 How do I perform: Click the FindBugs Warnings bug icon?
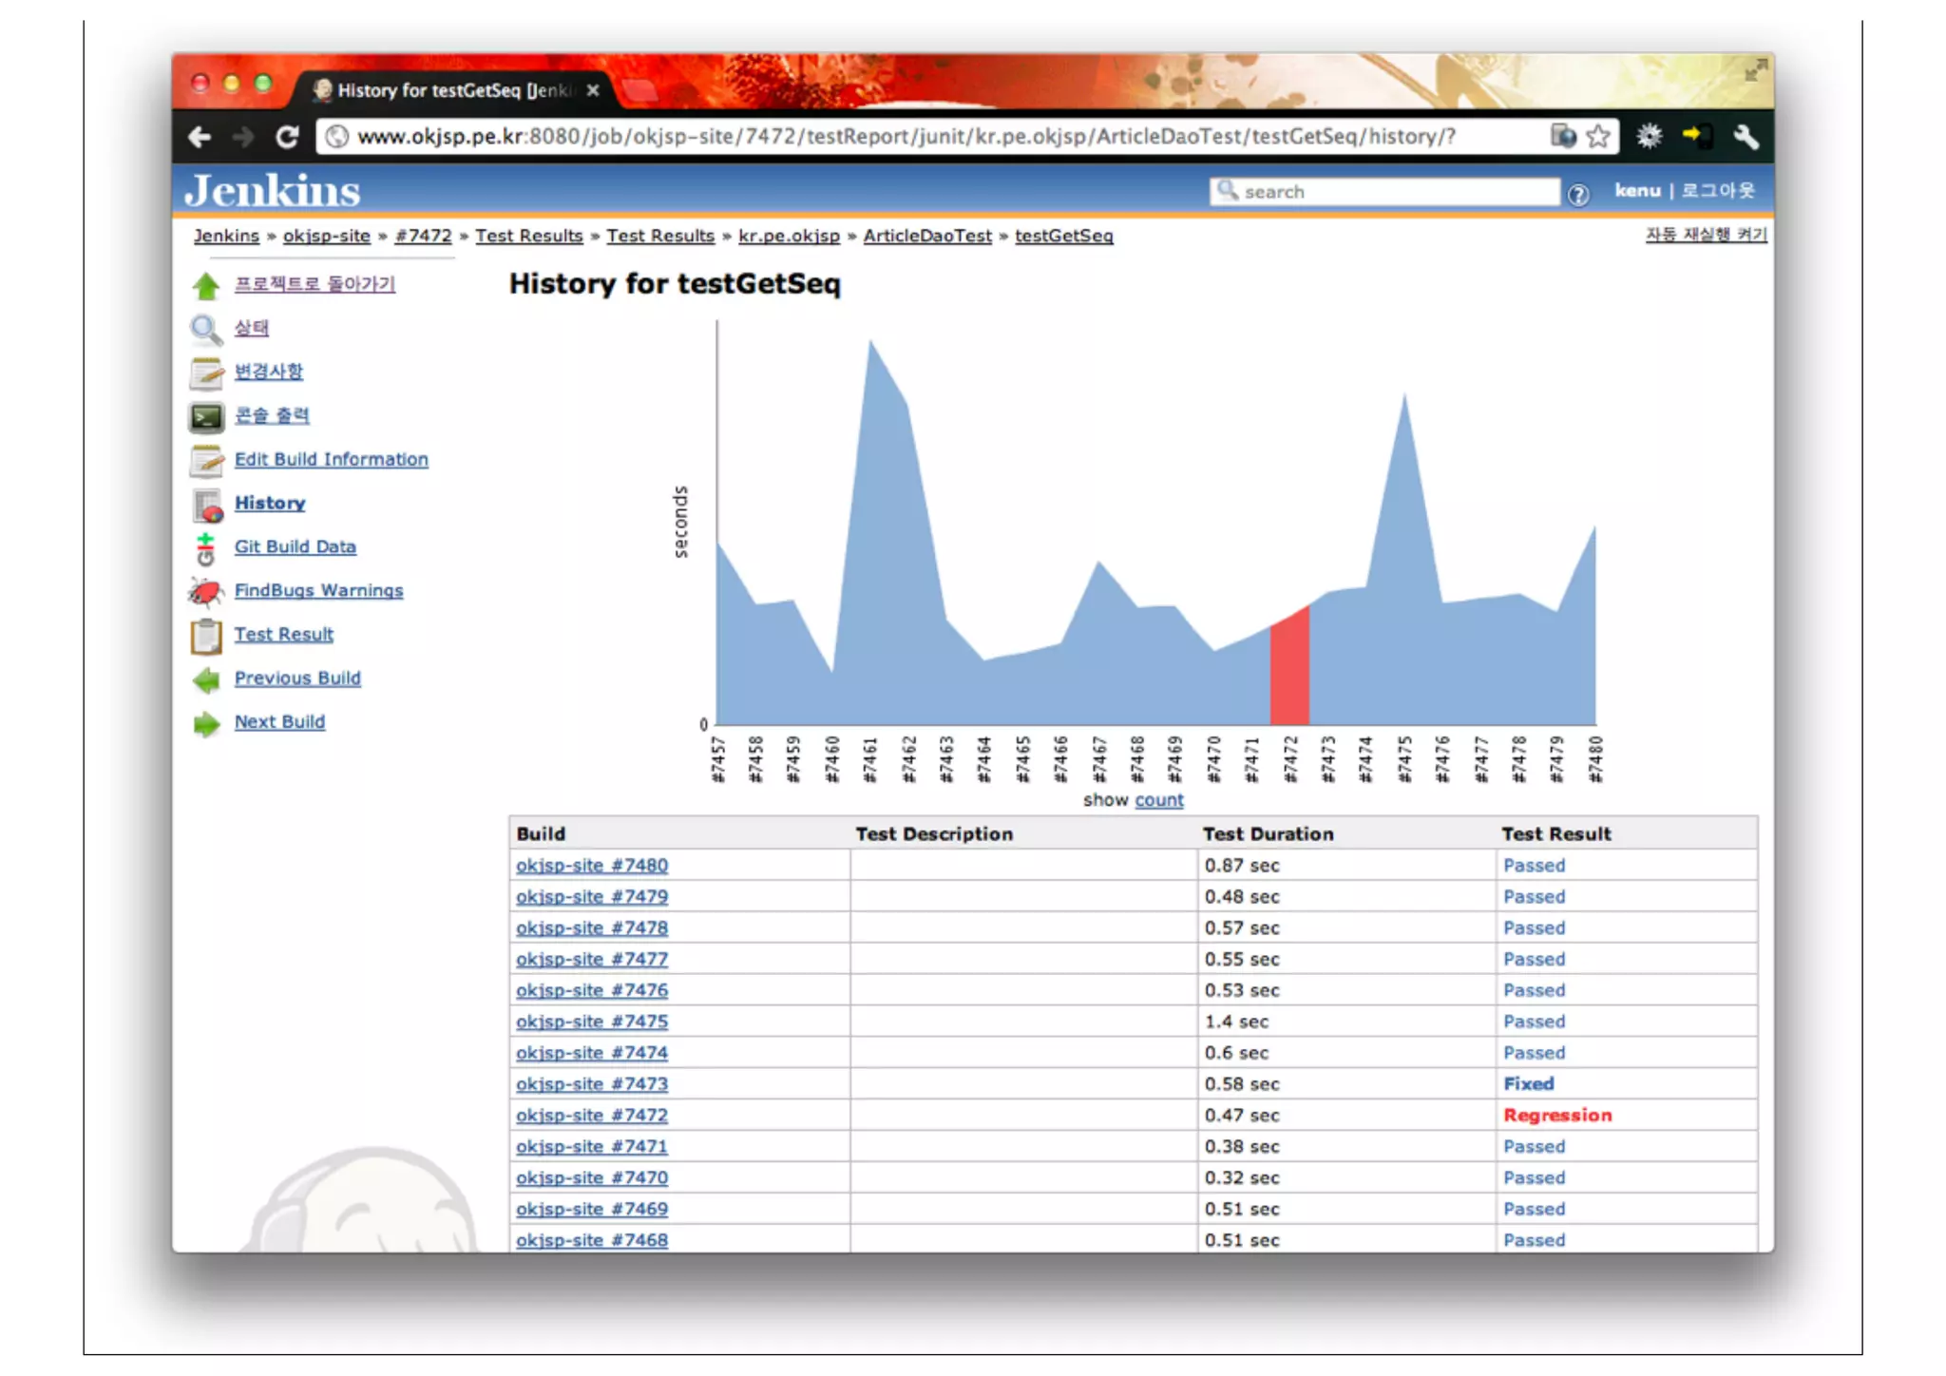click(x=206, y=591)
